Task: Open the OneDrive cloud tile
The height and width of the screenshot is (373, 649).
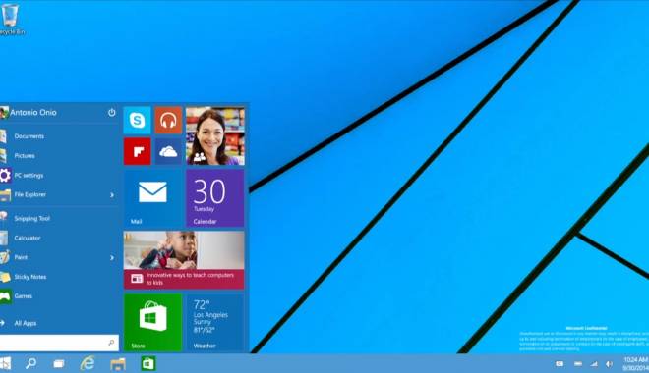Action: pyautogui.click(x=168, y=151)
